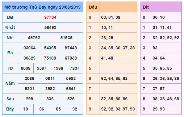The image size is (184, 117).
Task: Select the Bảy number 92 in results table
Action: point(75,109)
